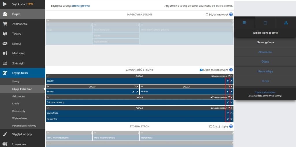The image size is (296, 147).
Task: Select the hamburger list icon in right panel
Action: (244, 23)
